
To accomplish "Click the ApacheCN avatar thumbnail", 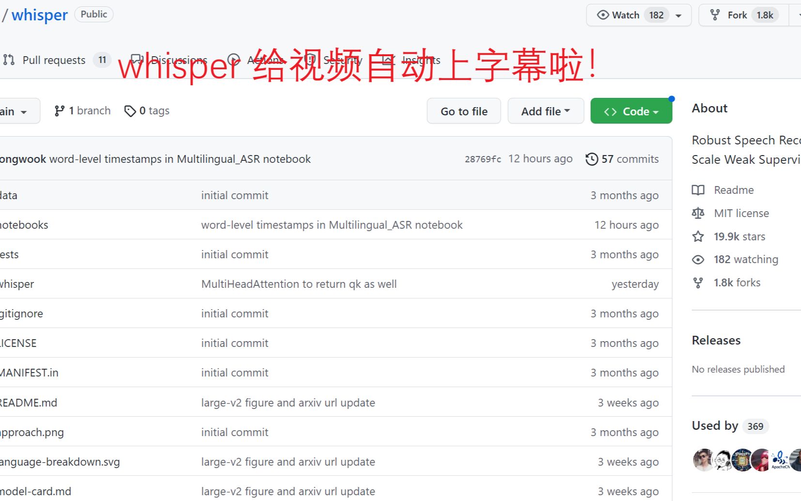I will click(x=780, y=460).
